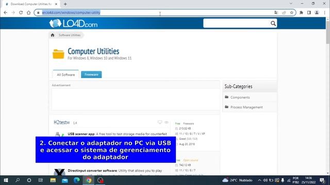330x185 pixels.
Task: Open Cortana circle on taskbar
Action: click(x=29, y=180)
